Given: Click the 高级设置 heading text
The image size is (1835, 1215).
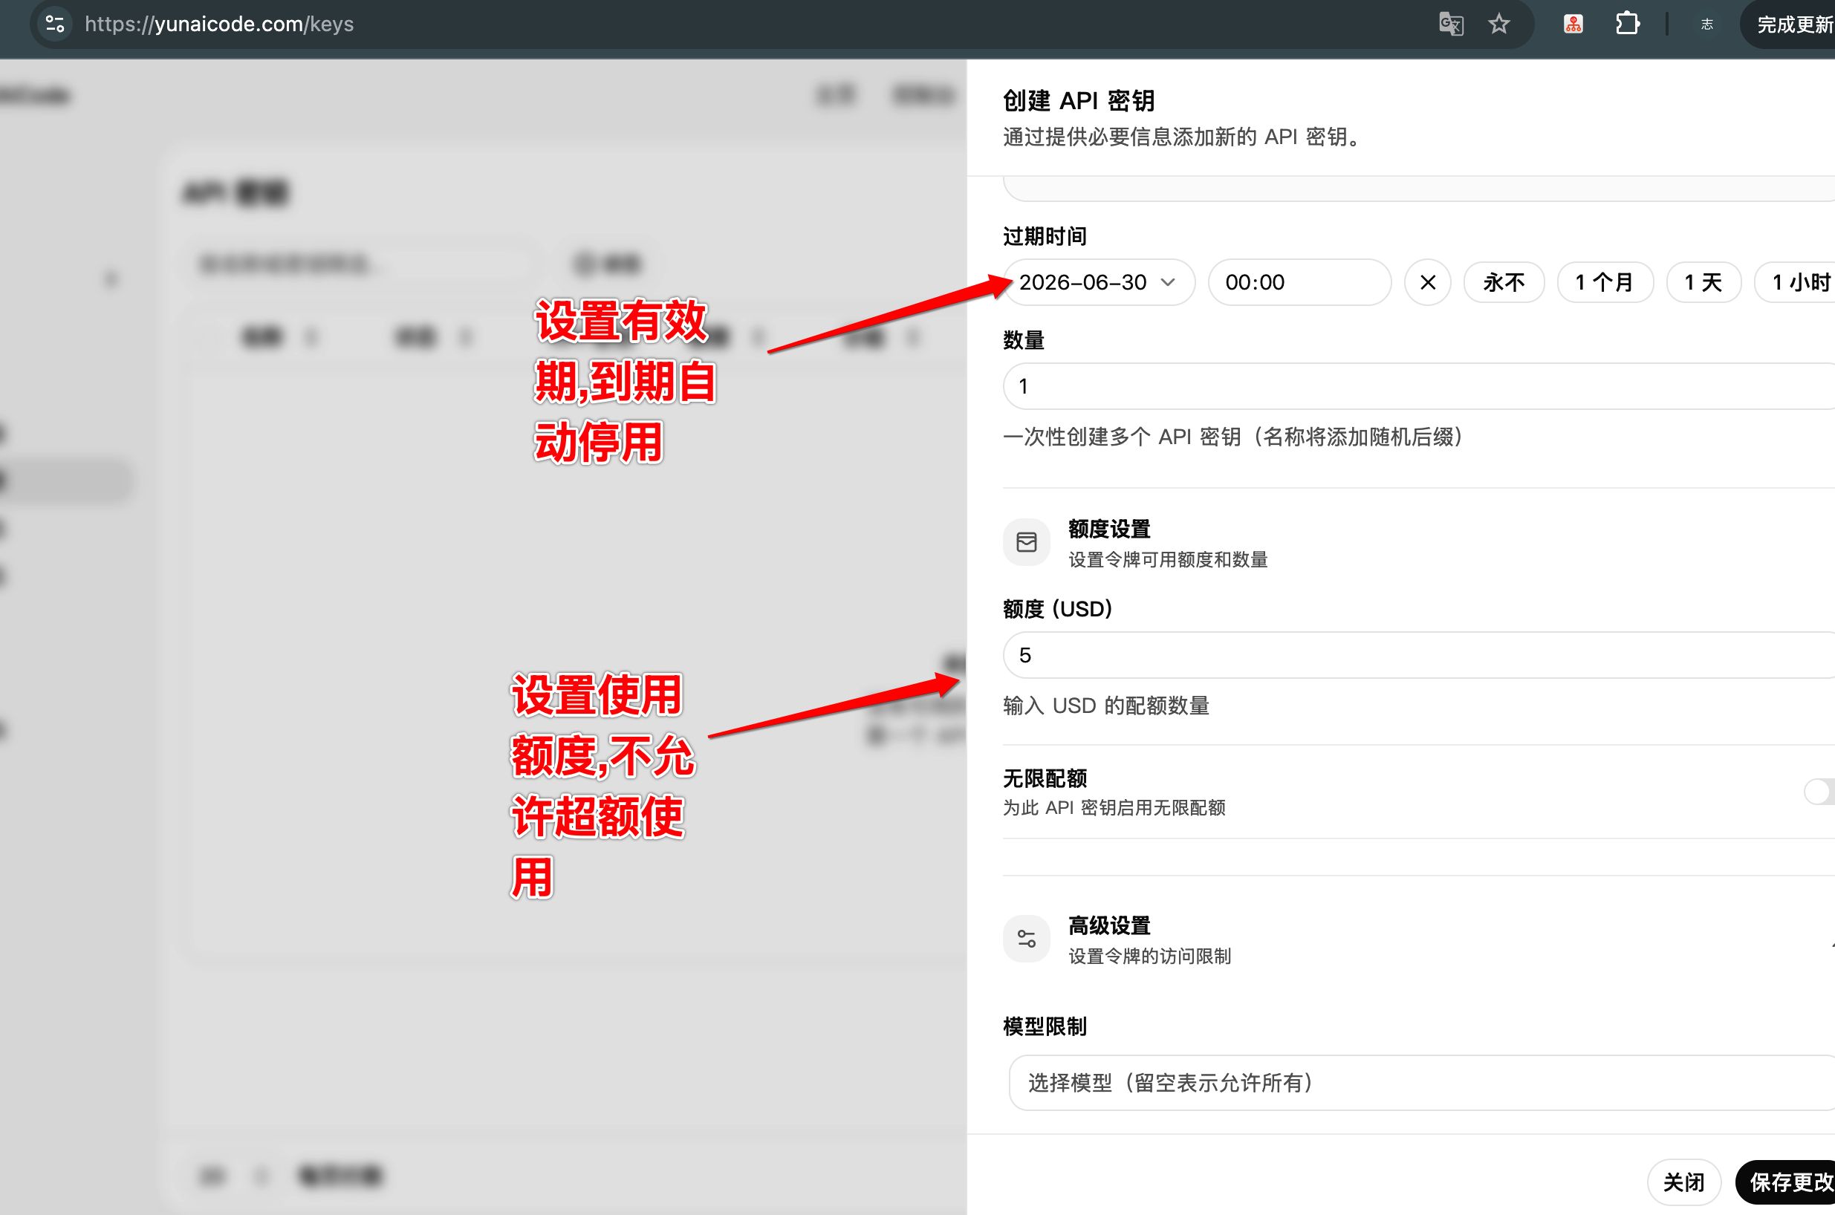Looking at the screenshot, I should (1109, 925).
